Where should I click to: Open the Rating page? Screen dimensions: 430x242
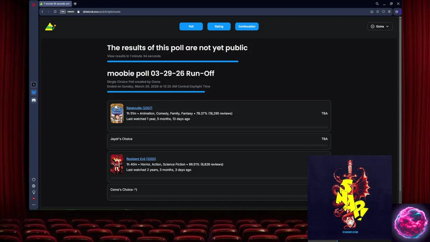(219, 27)
